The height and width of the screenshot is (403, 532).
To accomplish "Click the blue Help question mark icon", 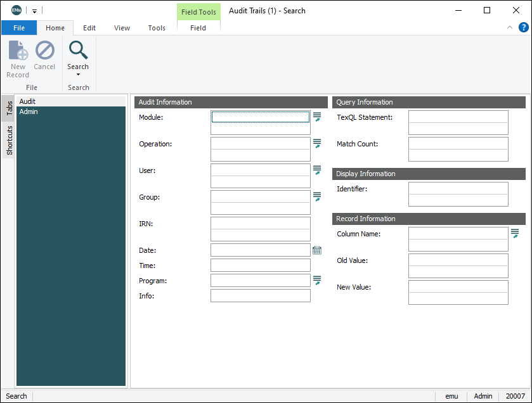I will 524,27.
